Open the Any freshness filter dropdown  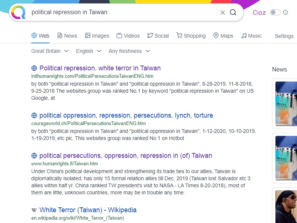pyautogui.click(x=129, y=51)
